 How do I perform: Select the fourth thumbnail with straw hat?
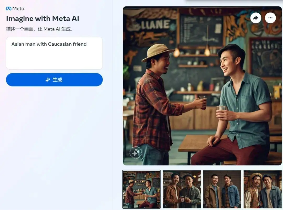(263, 189)
